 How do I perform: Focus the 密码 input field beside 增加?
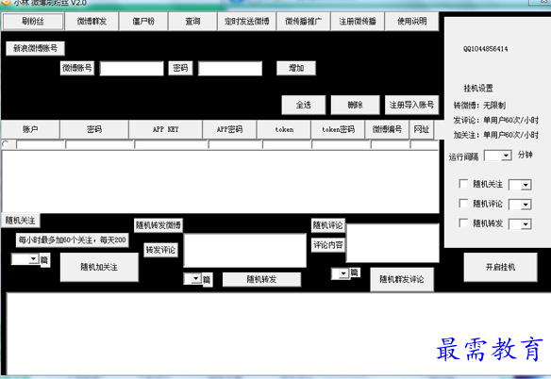(x=230, y=69)
